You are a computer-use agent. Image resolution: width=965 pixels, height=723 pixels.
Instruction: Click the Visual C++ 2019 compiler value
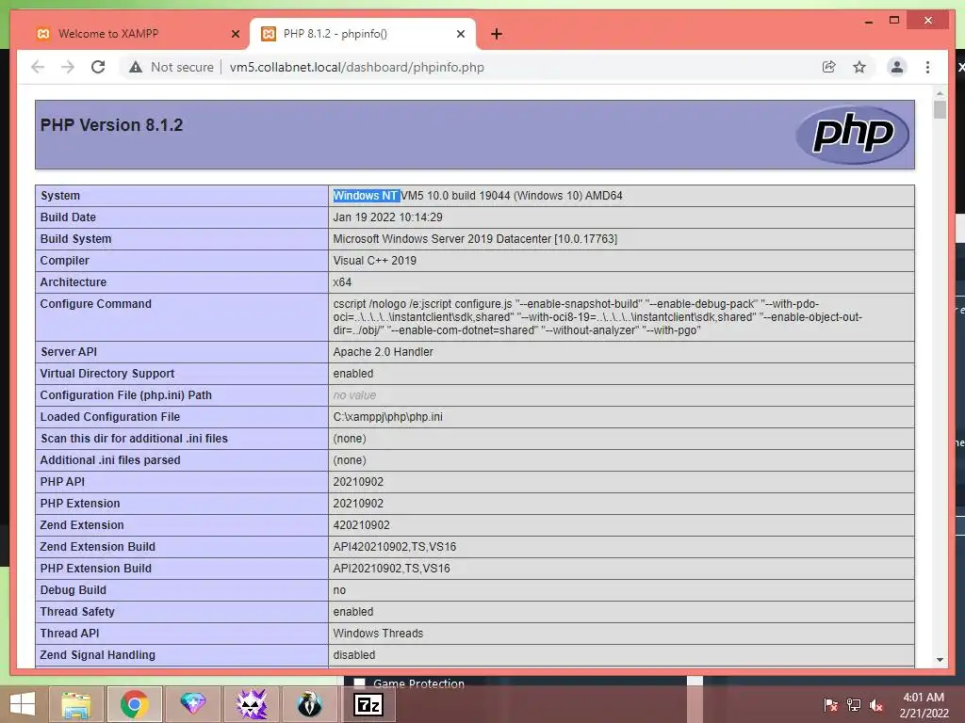375,261
